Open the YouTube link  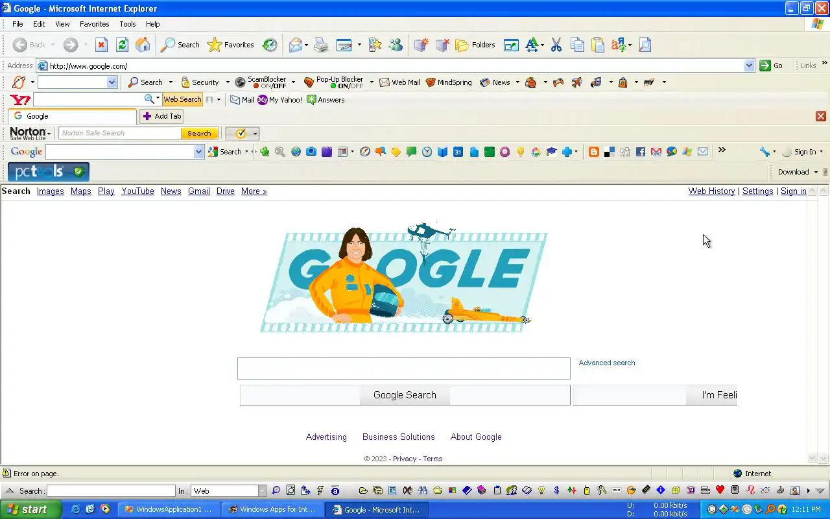coord(137,191)
